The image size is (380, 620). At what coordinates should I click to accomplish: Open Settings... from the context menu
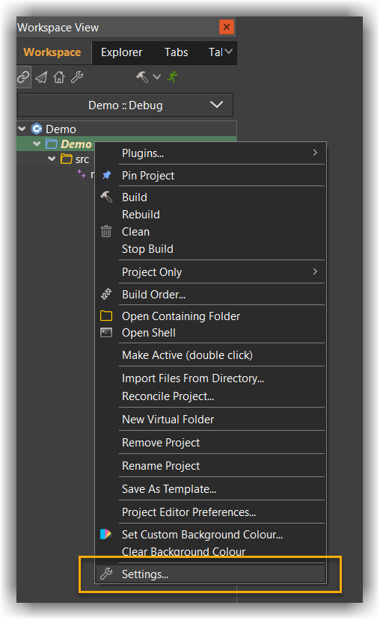coord(210,574)
